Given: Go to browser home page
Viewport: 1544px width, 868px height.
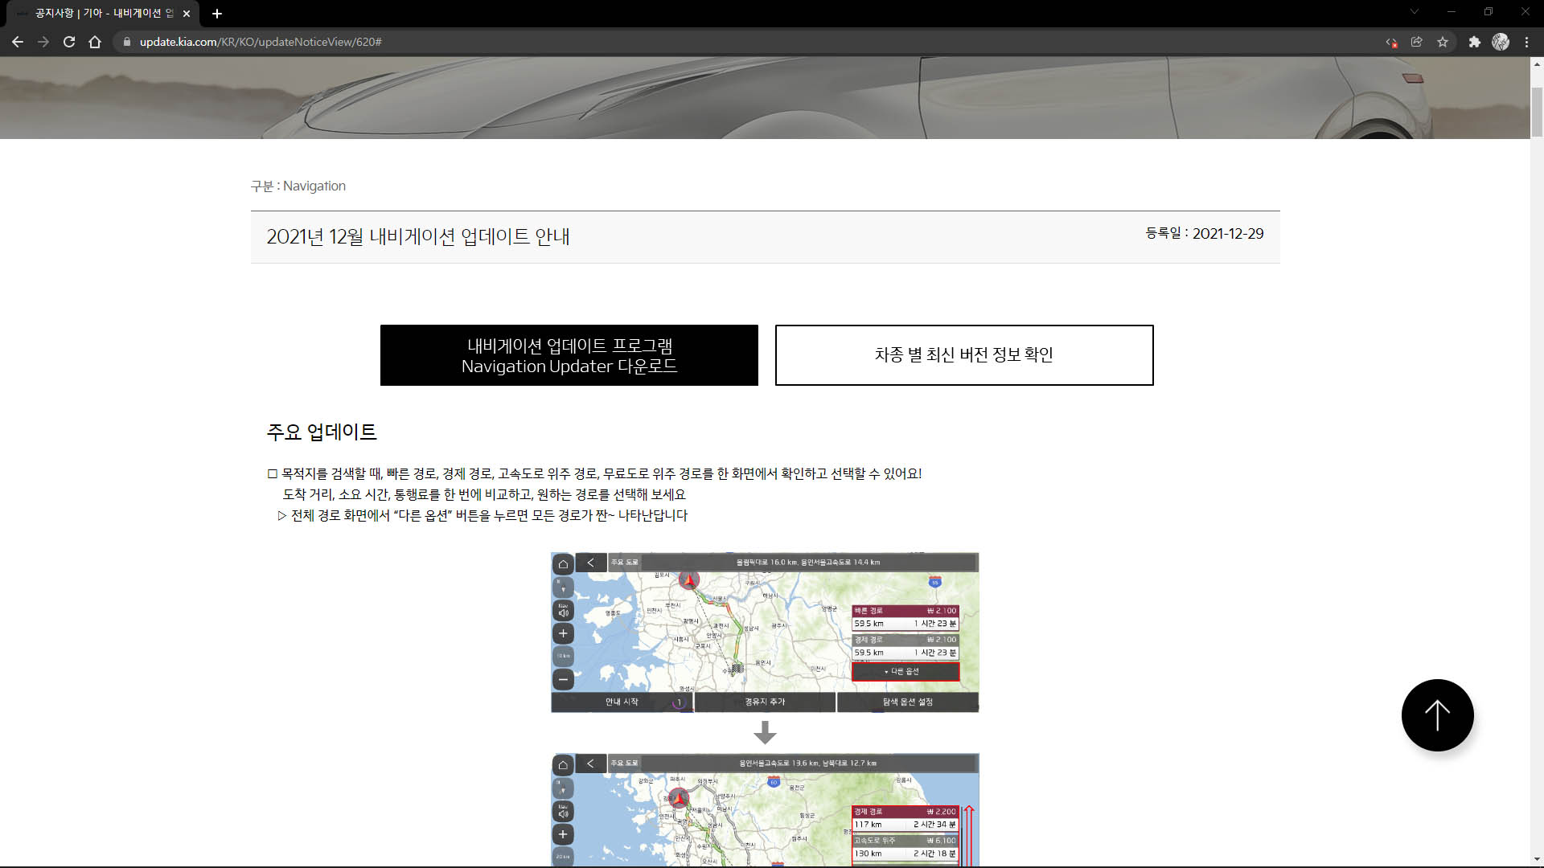Looking at the screenshot, I should point(95,42).
